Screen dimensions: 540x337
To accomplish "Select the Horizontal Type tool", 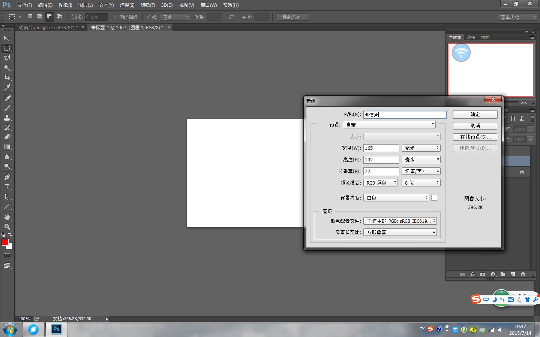I will (7, 187).
